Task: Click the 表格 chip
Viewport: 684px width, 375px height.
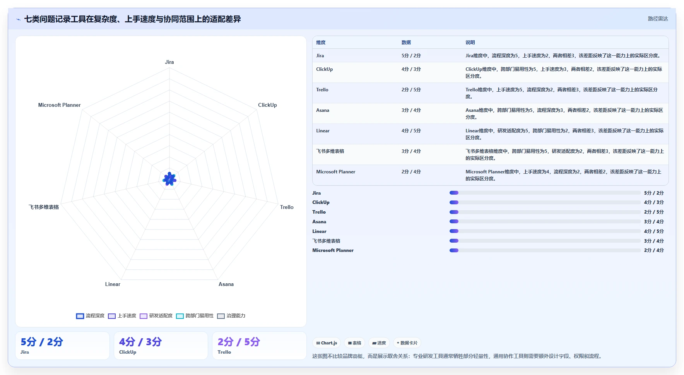Action: pos(355,343)
